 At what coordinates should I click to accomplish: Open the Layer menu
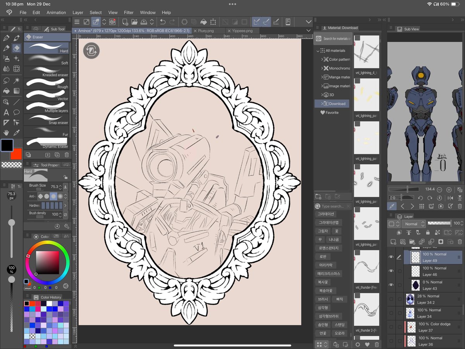[x=77, y=12]
